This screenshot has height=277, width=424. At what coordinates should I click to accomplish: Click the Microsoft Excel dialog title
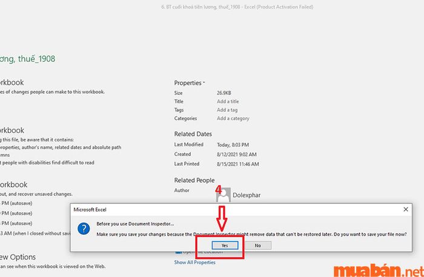pos(90,209)
